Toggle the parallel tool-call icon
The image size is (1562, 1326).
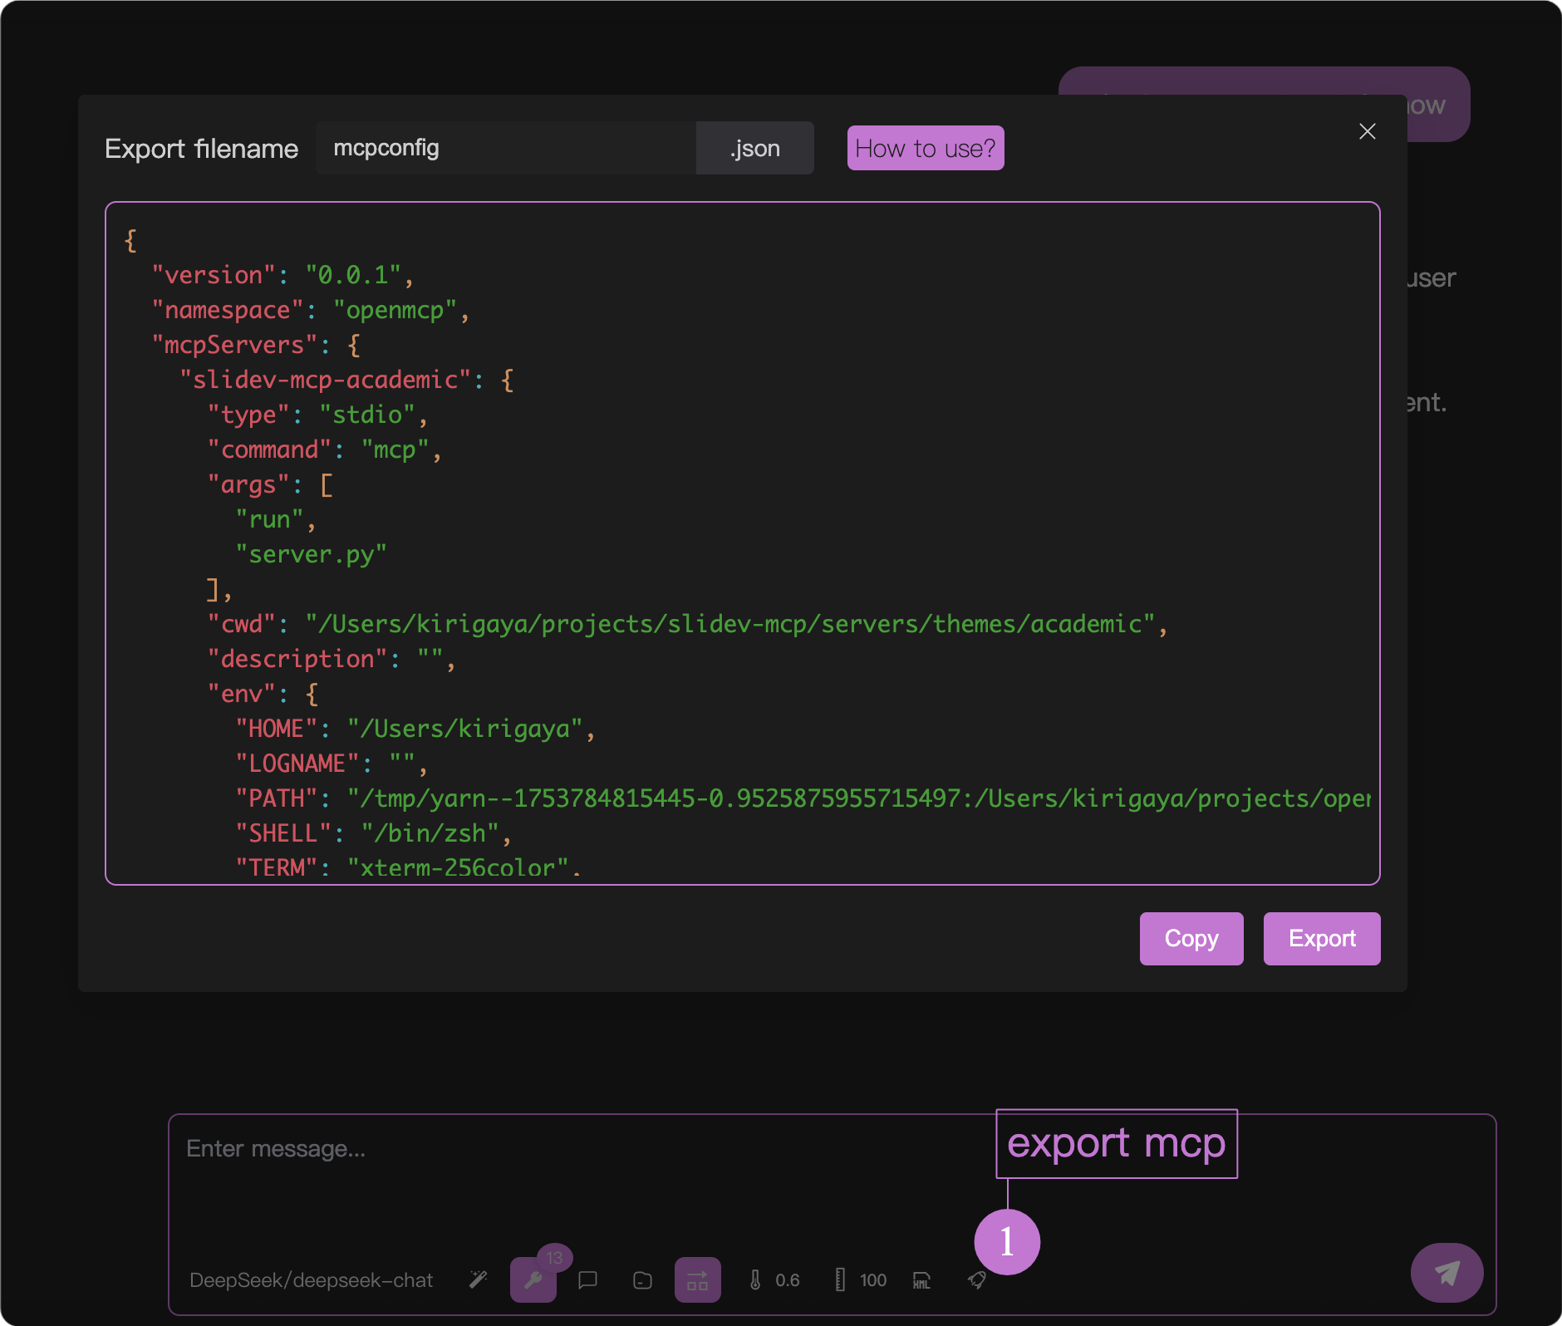697,1280
